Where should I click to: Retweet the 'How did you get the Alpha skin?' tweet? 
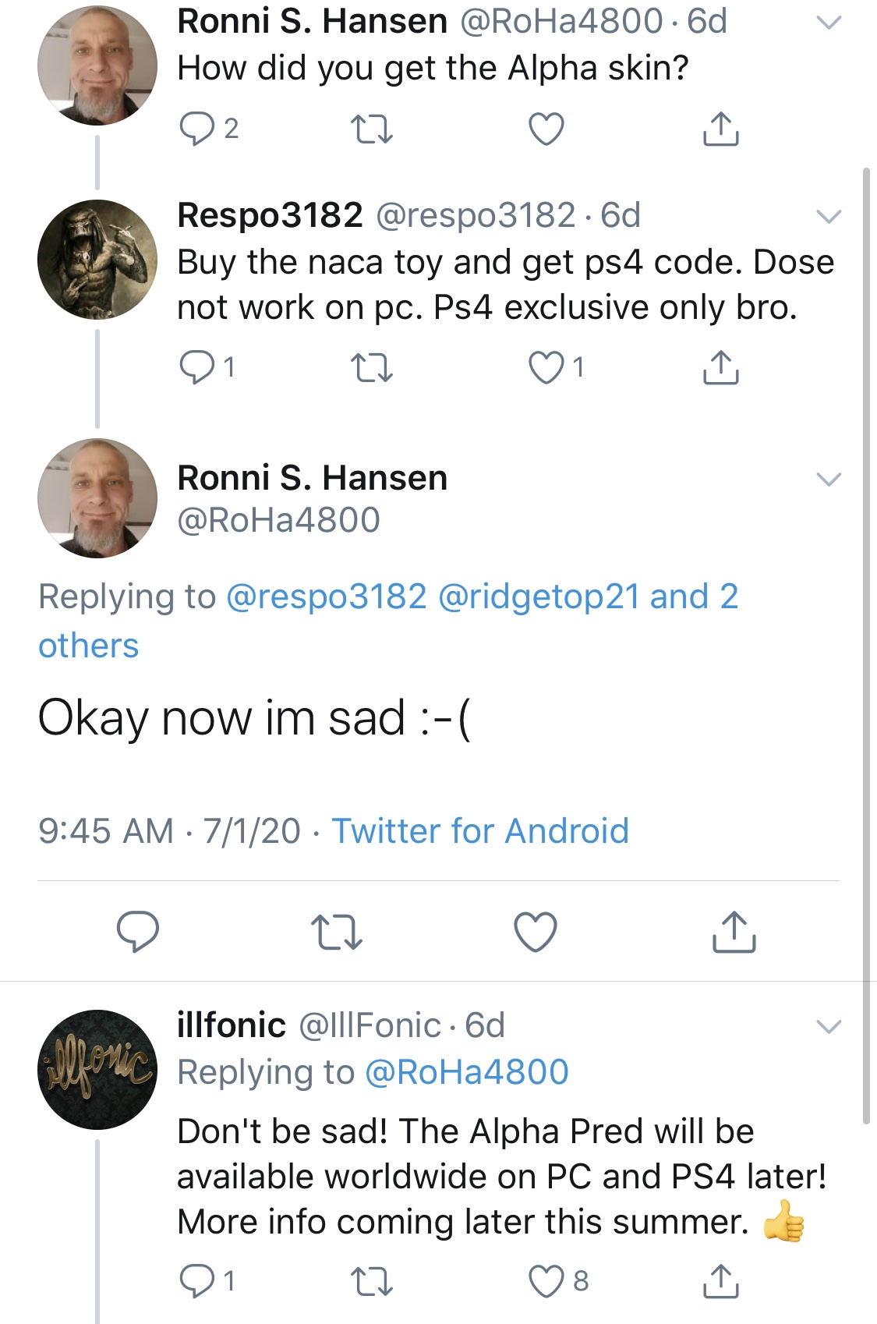click(x=372, y=129)
